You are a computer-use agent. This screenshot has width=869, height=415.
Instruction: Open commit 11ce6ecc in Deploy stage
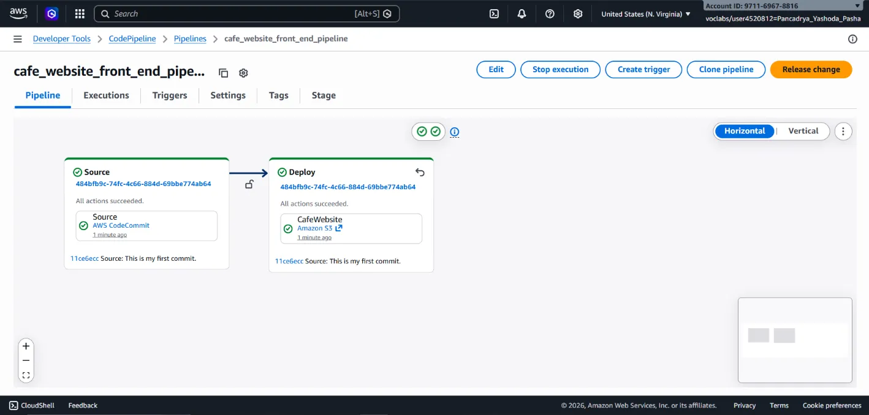point(289,261)
